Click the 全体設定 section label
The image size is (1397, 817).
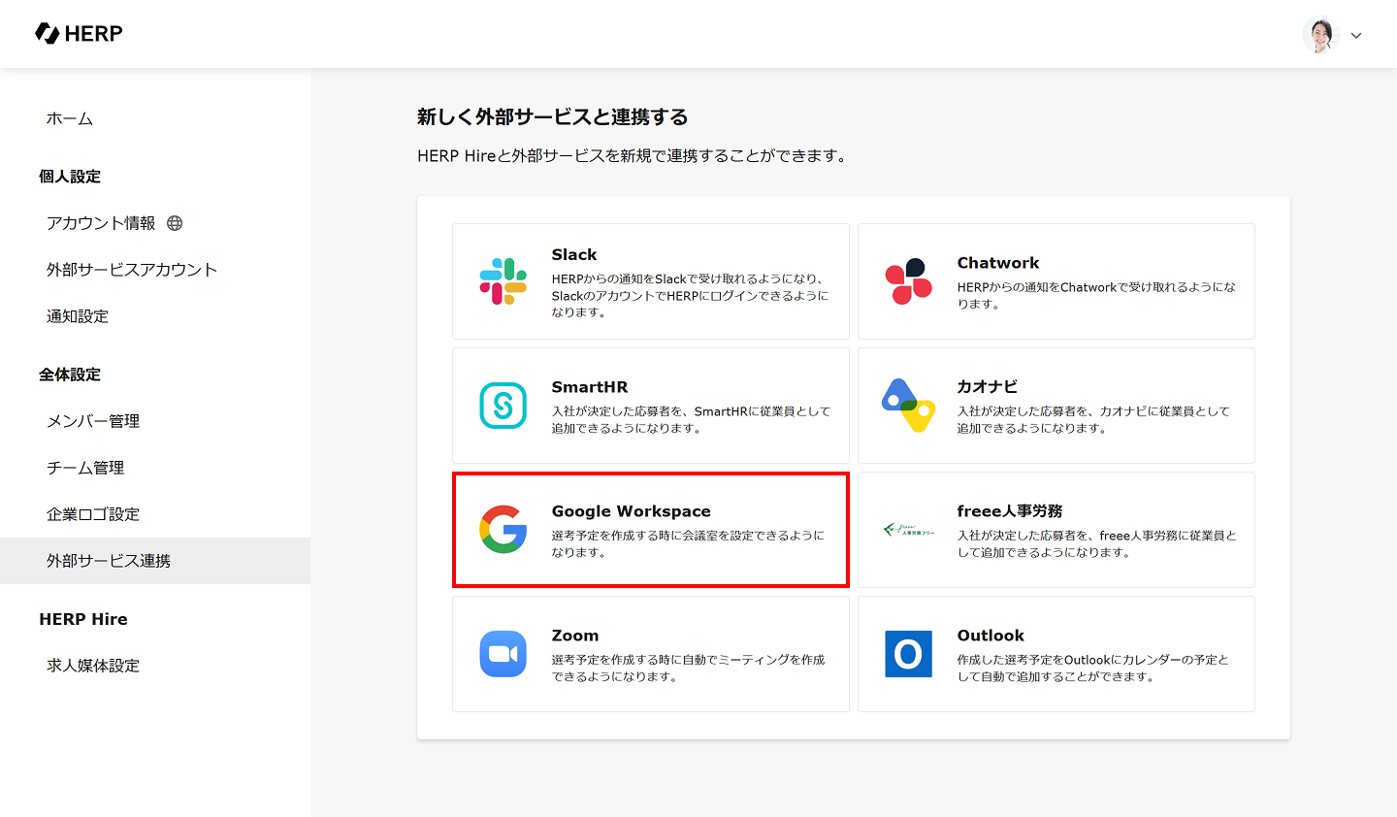click(70, 375)
